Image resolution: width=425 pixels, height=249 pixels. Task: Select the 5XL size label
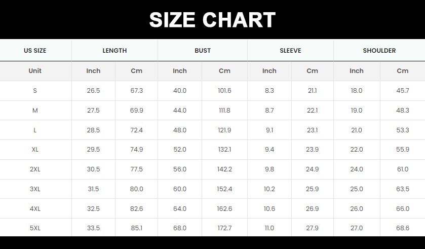click(35, 228)
